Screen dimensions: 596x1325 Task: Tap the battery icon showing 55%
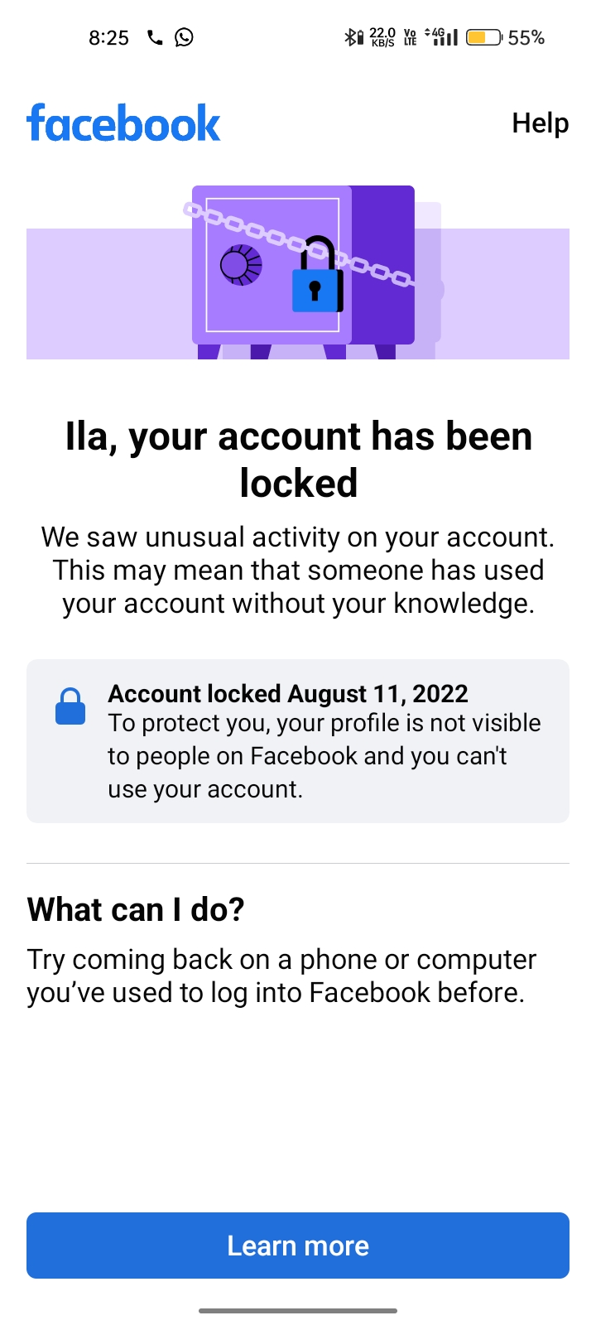(x=483, y=36)
